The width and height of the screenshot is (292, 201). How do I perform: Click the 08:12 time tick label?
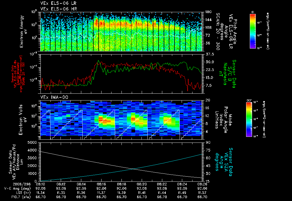[61, 185]
